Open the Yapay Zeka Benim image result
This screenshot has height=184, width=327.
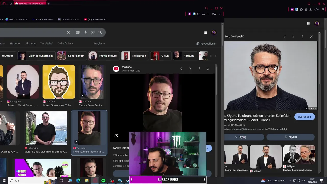point(92,82)
